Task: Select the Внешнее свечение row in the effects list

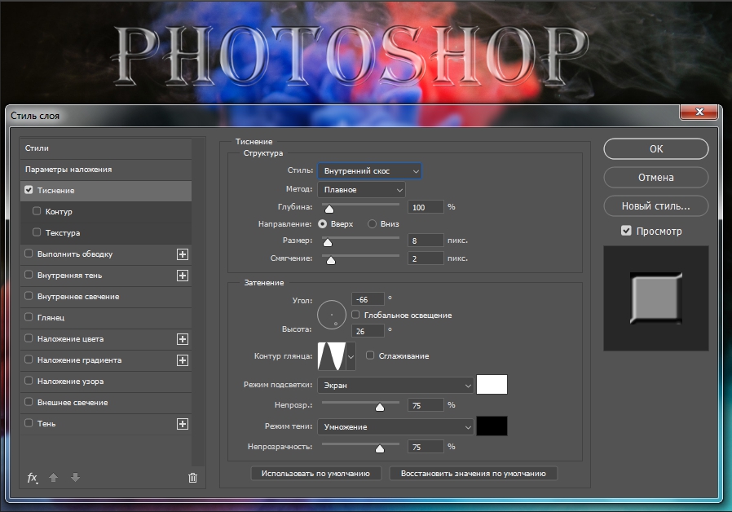Action: [x=106, y=402]
